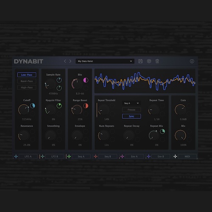Select the High-Pass filter mode
212x212 pixels.
point(27,87)
